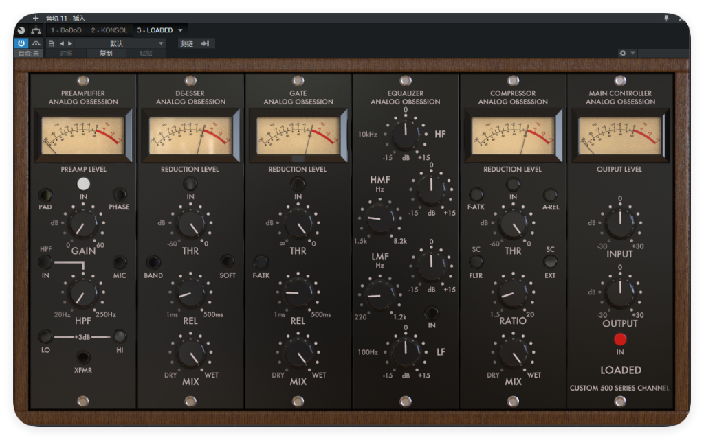
Task: Switch to the 1 - DoDoD insert tab
Action: (66, 30)
